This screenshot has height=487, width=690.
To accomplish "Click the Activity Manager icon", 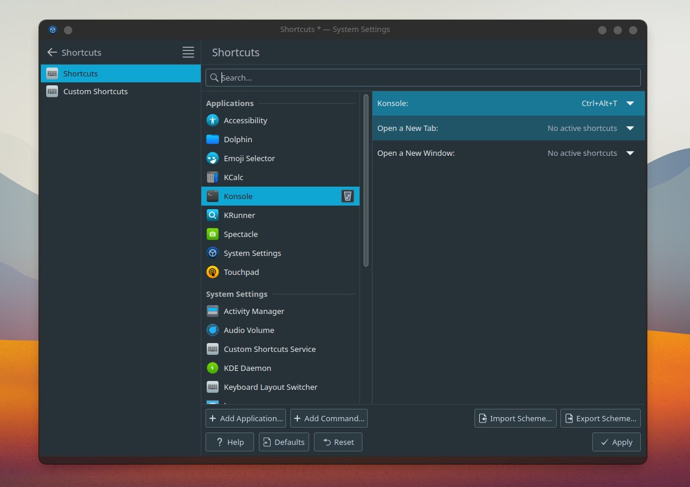I will (x=213, y=311).
